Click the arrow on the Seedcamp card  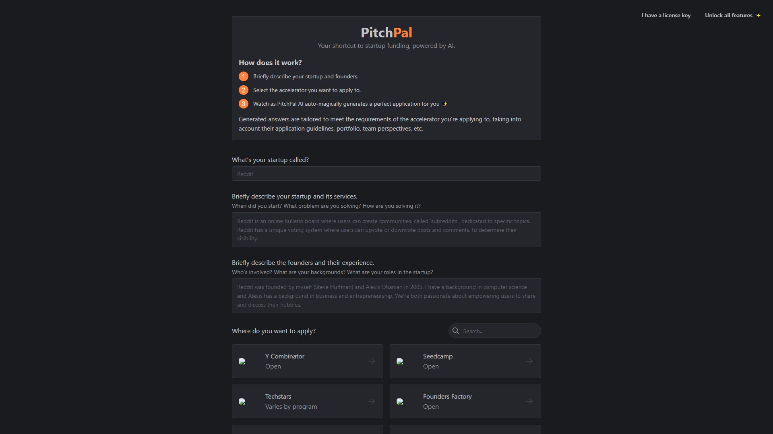[x=529, y=361]
